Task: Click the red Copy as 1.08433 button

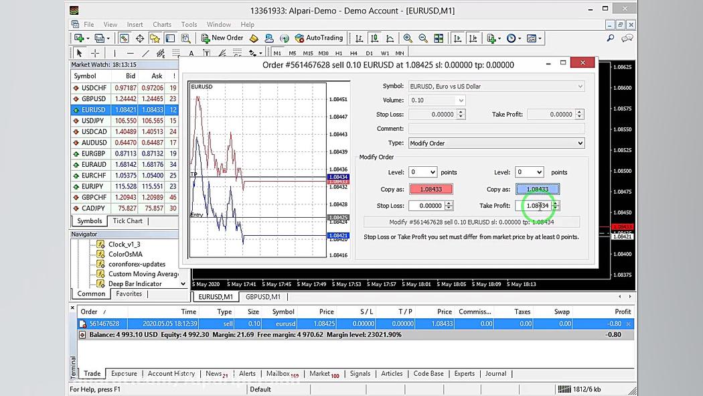Action: tap(431, 189)
